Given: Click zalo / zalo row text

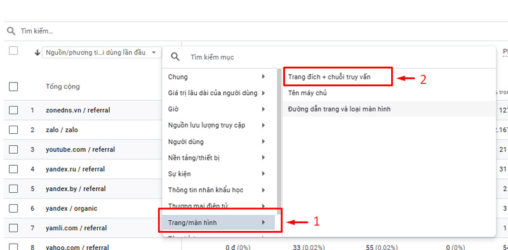Looking at the screenshot, I should [x=62, y=130].
